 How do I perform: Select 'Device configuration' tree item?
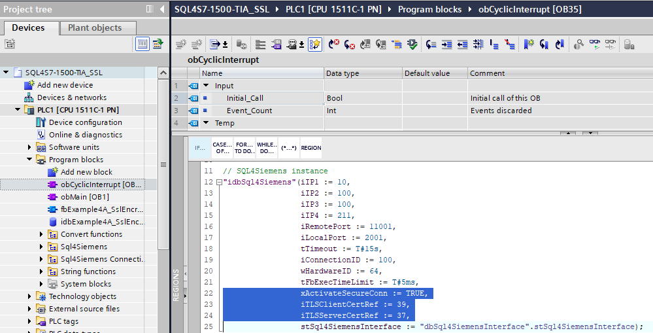86,122
